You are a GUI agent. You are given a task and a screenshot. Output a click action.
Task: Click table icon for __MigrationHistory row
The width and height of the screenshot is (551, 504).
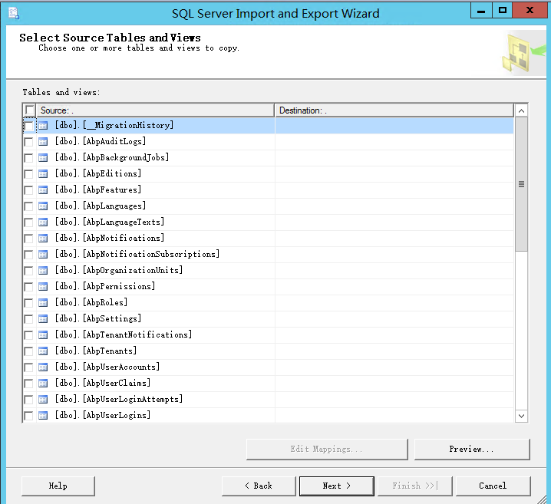pos(43,125)
